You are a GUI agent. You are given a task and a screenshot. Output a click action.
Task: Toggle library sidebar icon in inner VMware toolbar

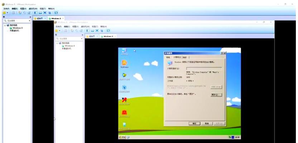88,30
